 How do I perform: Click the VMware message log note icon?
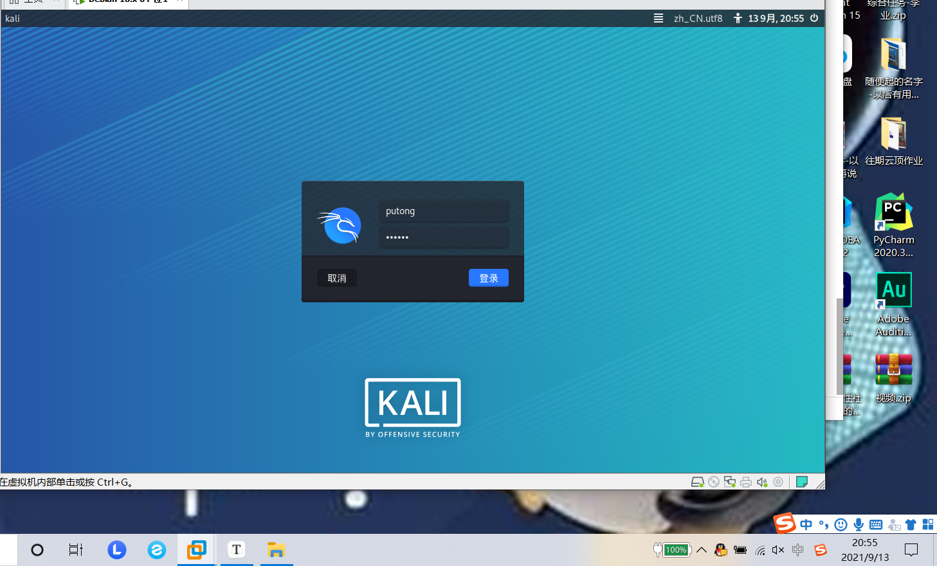(x=802, y=482)
